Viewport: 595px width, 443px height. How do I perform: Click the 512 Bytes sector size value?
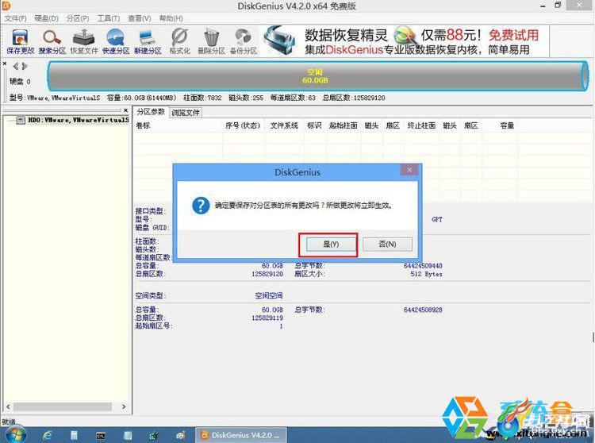(426, 274)
